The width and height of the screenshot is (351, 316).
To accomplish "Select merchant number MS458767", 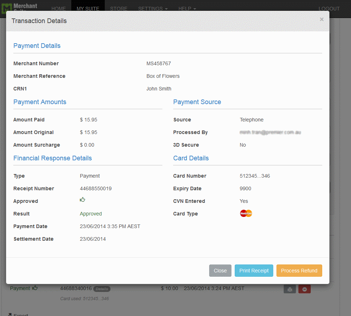I will click(x=159, y=63).
